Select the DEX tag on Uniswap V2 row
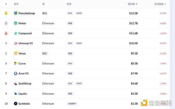Viewport: 175px width, 109px height. click(70, 43)
